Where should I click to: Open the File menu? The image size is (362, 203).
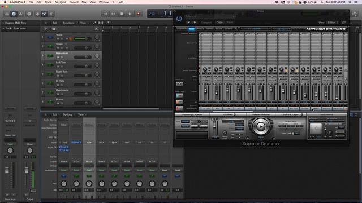pos(31,2)
